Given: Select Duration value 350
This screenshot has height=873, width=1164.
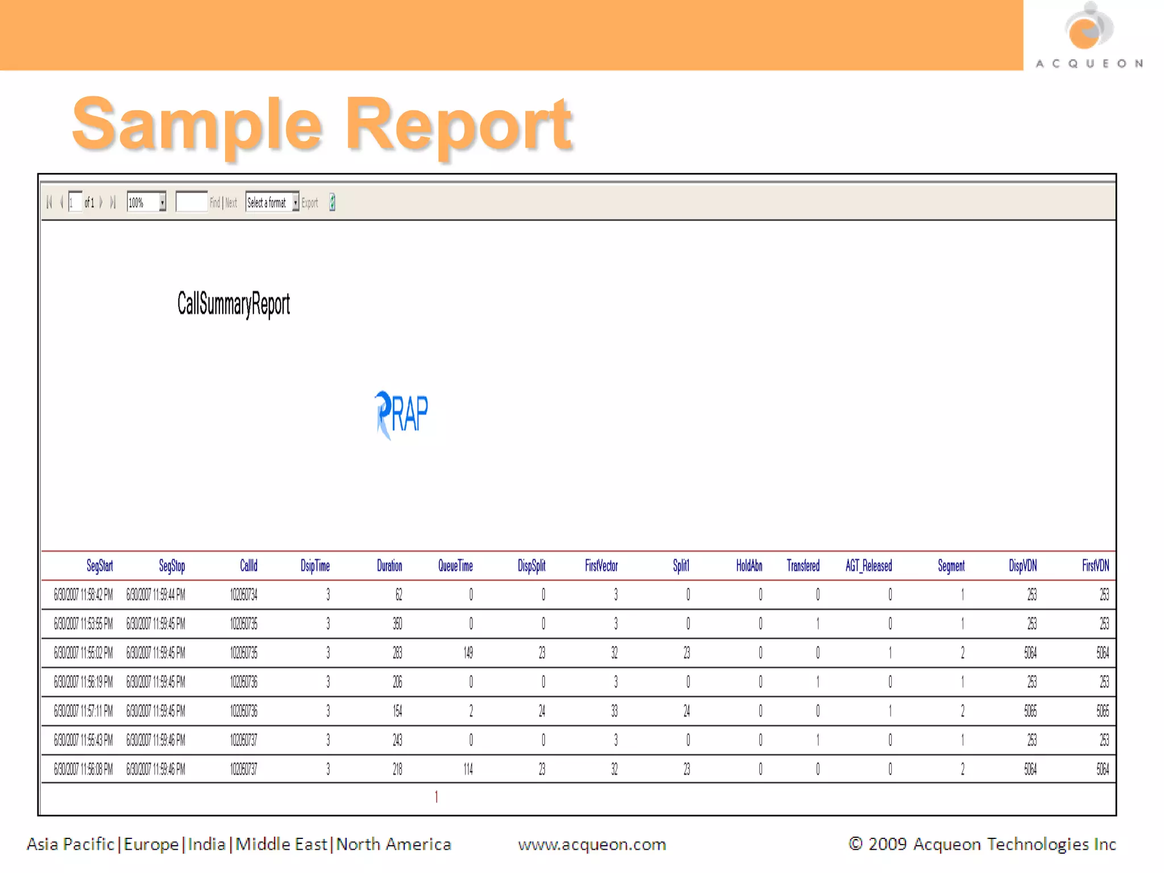Looking at the screenshot, I should click(x=397, y=624).
